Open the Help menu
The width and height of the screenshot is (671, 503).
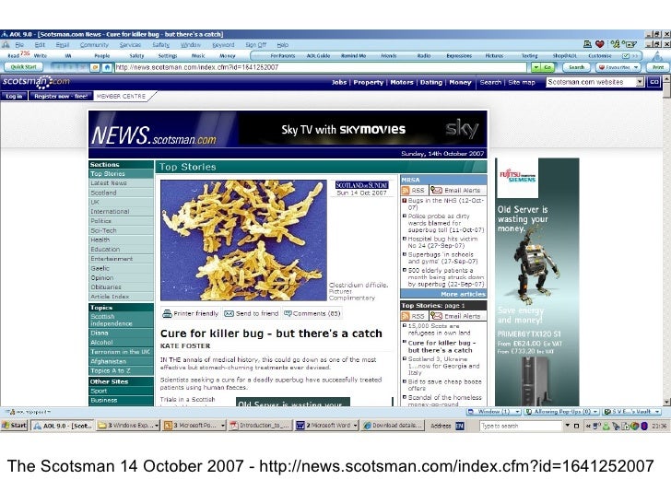[282, 45]
